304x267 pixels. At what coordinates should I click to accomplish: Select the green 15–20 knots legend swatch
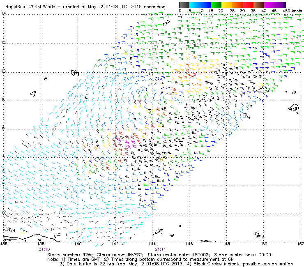(216, 5)
